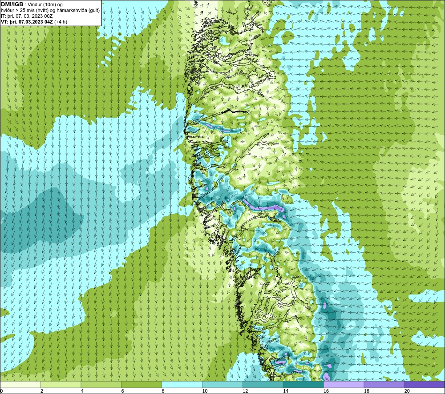Pick the olive green 6–8 m/s swatch
The height and width of the screenshot is (394, 445).
142,384
